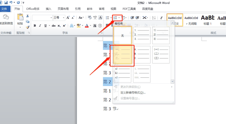Toggle superscript formatting

pyautogui.click(x=64, y=26)
